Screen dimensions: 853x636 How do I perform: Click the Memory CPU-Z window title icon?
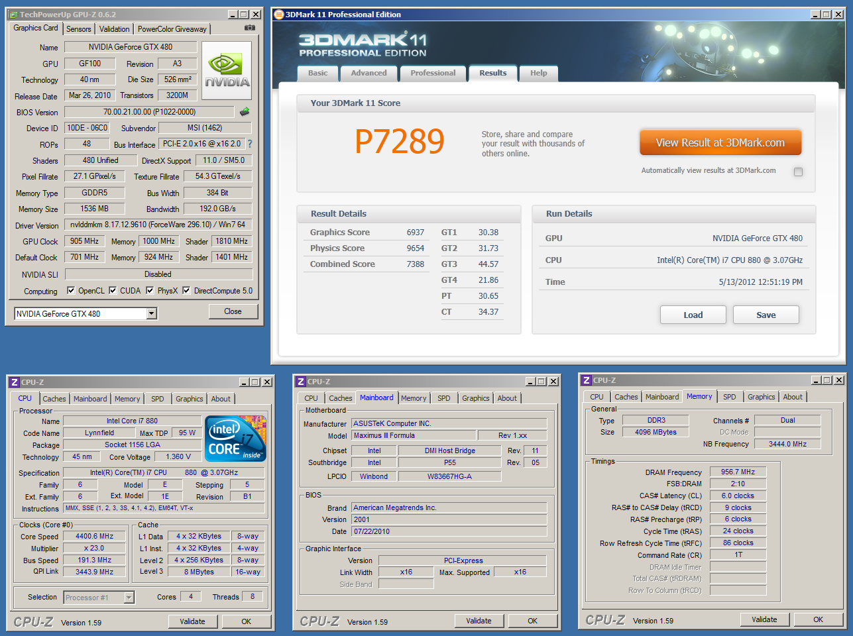pyautogui.click(x=587, y=380)
